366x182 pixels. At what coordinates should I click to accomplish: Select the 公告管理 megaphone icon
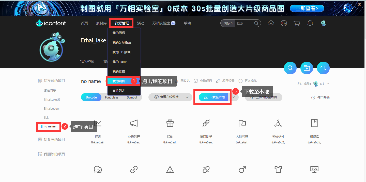[134, 123]
